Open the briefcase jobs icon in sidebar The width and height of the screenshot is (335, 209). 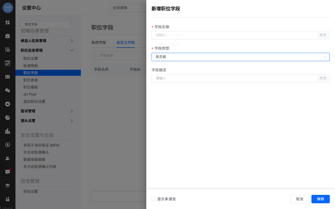pyautogui.click(x=8, y=36)
